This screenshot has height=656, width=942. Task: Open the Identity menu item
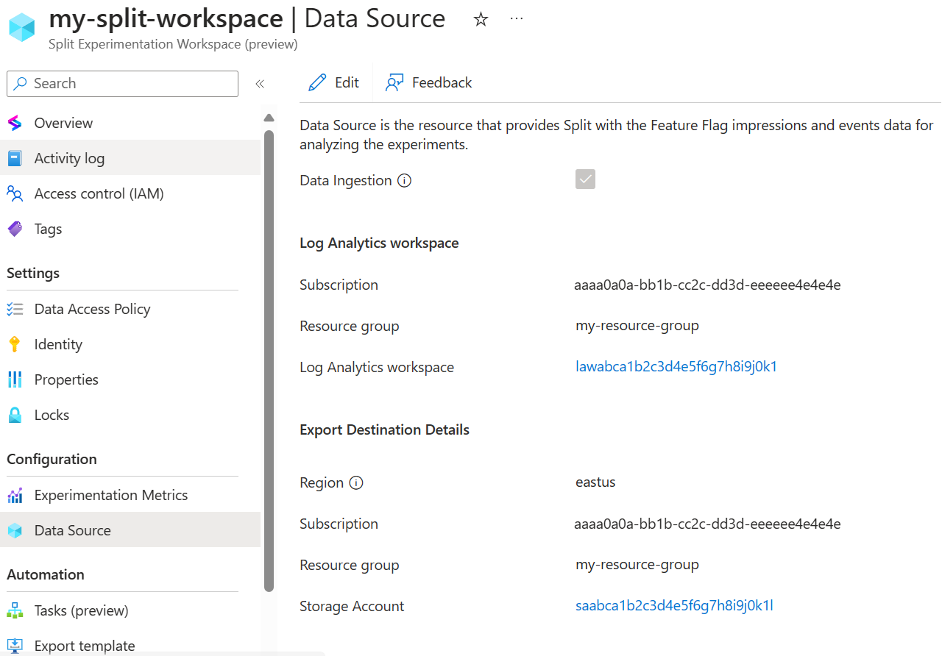pyautogui.click(x=130, y=344)
